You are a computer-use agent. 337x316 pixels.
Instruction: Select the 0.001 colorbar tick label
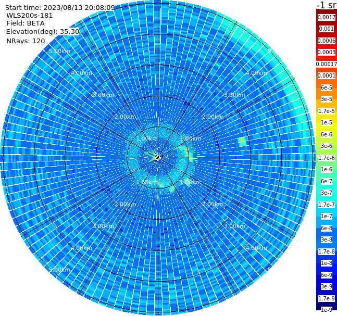click(327, 29)
